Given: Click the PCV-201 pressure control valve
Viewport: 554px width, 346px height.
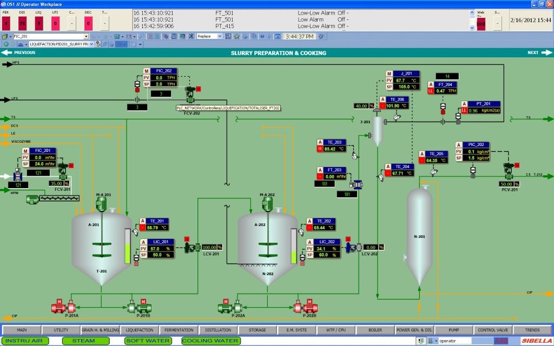Looking at the screenshot, I should point(508,170).
